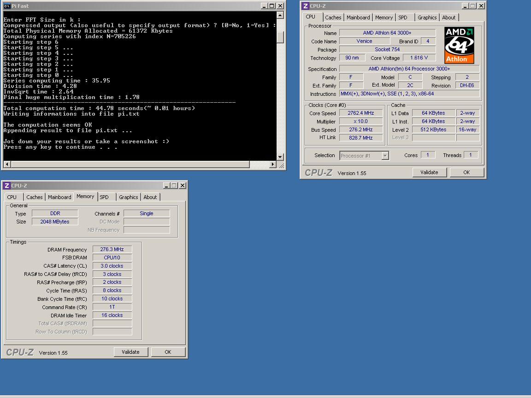
Task: Click the CPU-Z icon in the Memory window title bar
Action: [7, 186]
